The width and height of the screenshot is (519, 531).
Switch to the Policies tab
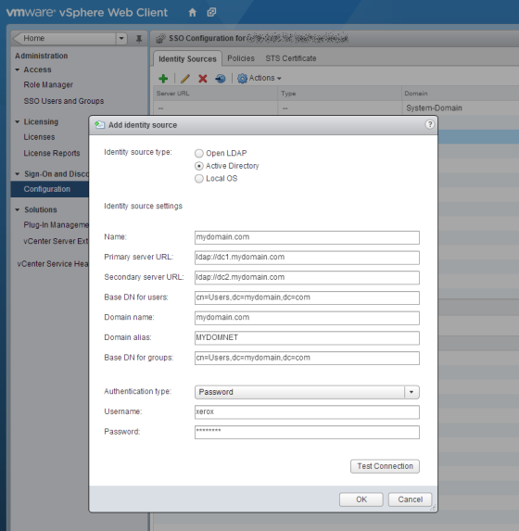point(241,58)
